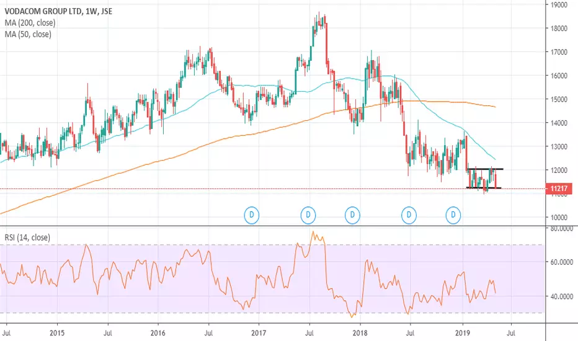
Task: Click the 17000 price axis label
Action: pos(559,52)
